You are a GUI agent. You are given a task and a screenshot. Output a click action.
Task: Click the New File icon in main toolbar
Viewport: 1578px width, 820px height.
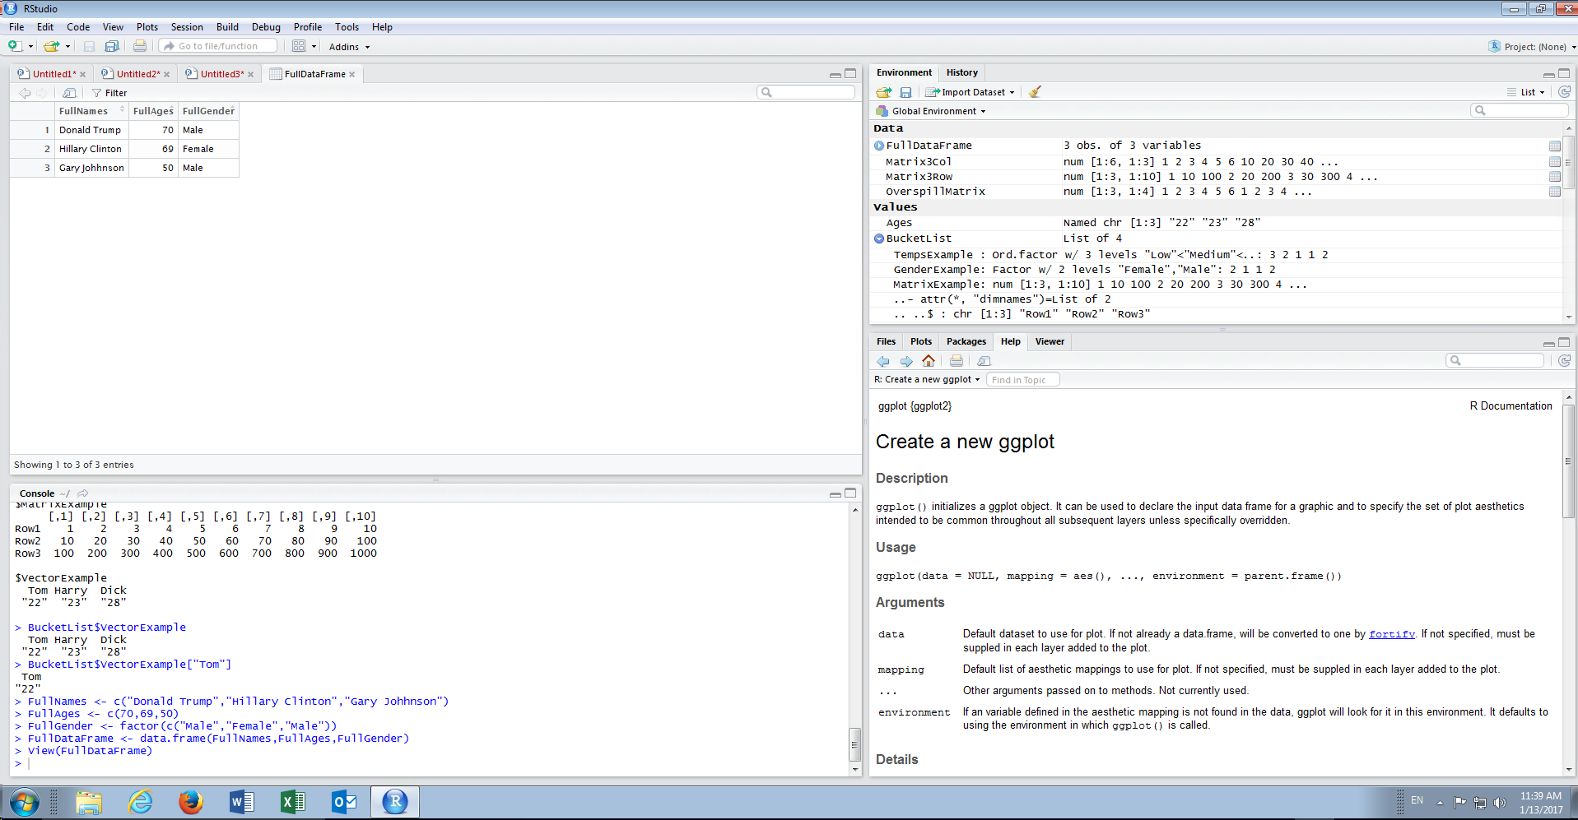15,46
